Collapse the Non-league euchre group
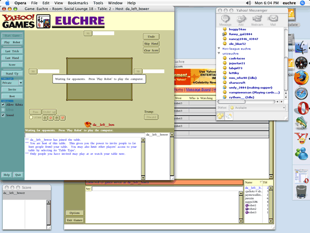 coord(219,49)
